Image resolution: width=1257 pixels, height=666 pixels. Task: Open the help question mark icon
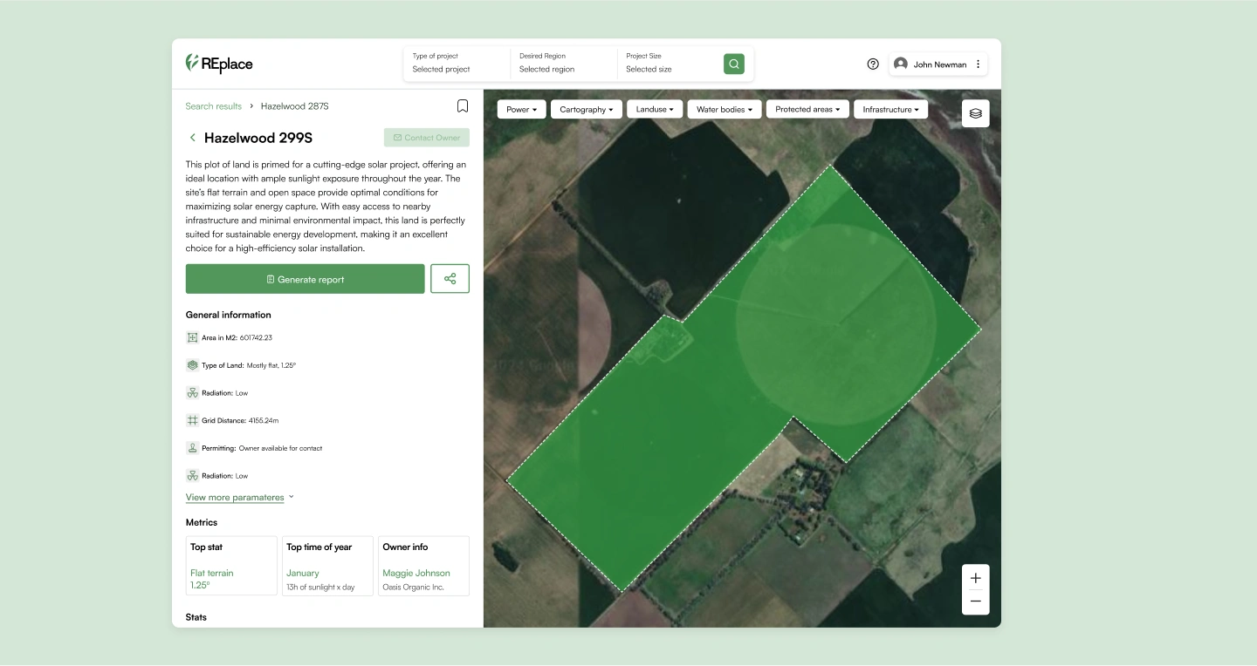872,64
